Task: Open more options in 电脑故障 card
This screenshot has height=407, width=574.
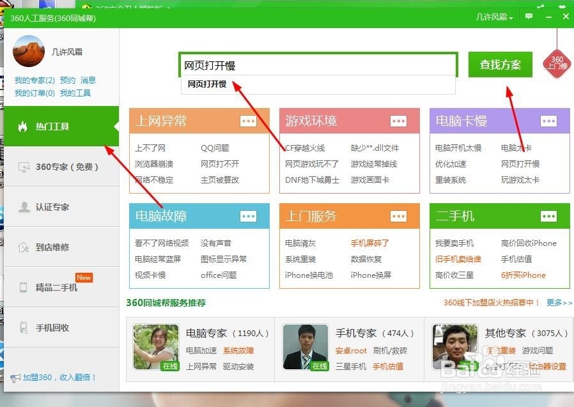Action: (248, 216)
